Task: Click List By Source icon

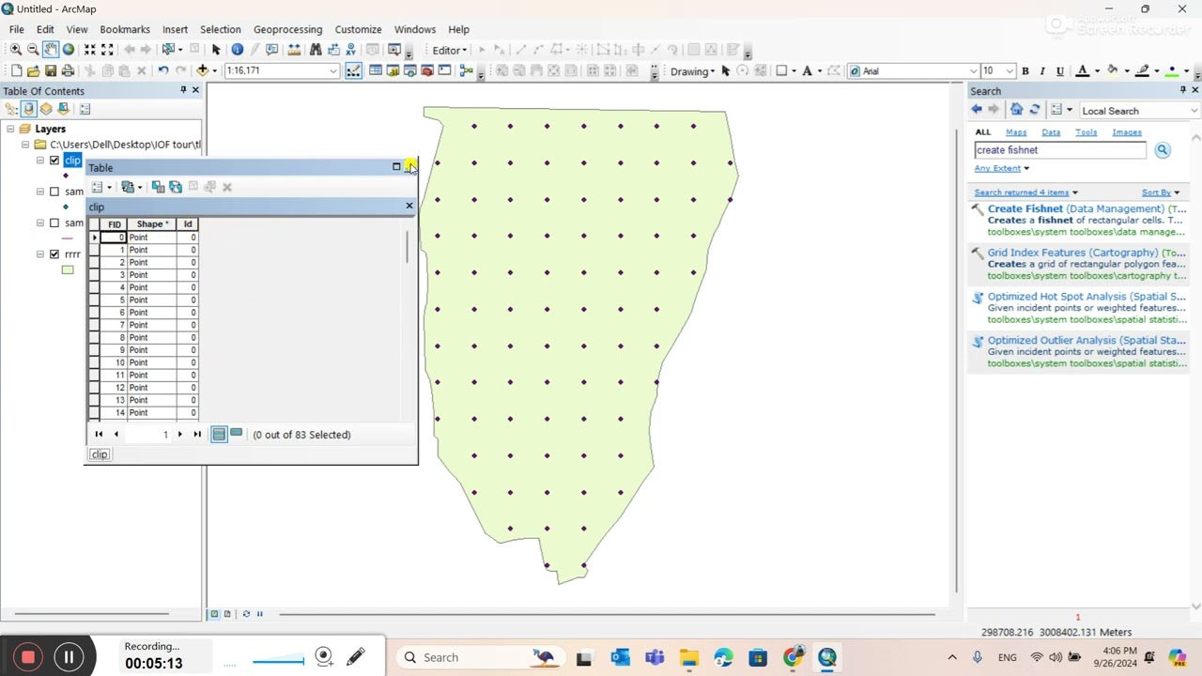Action: [29, 109]
